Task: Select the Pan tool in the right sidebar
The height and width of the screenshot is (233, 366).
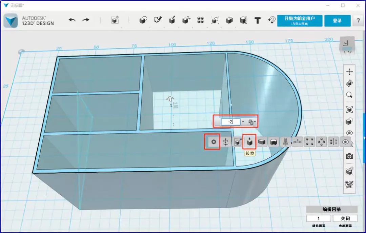Action: (x=349, y=72)
